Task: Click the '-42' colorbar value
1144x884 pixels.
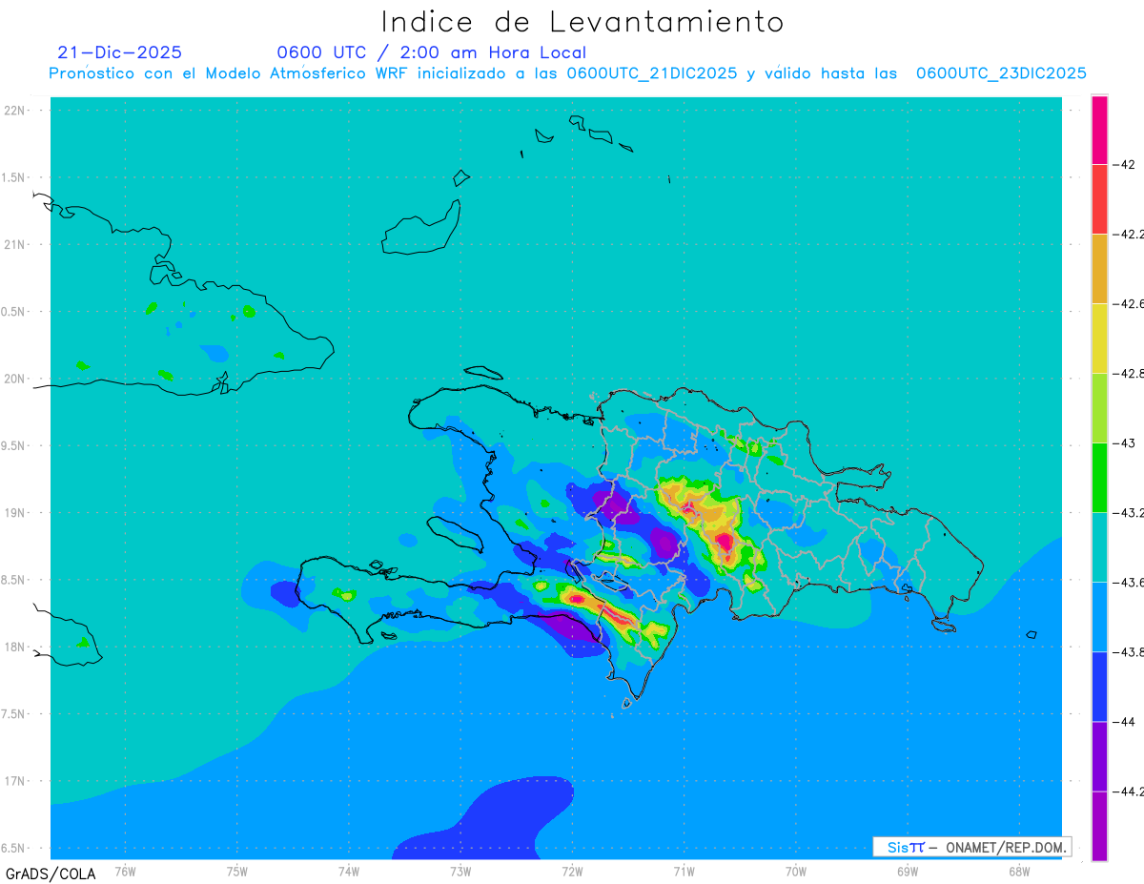Action: [x=1126, y=164]
